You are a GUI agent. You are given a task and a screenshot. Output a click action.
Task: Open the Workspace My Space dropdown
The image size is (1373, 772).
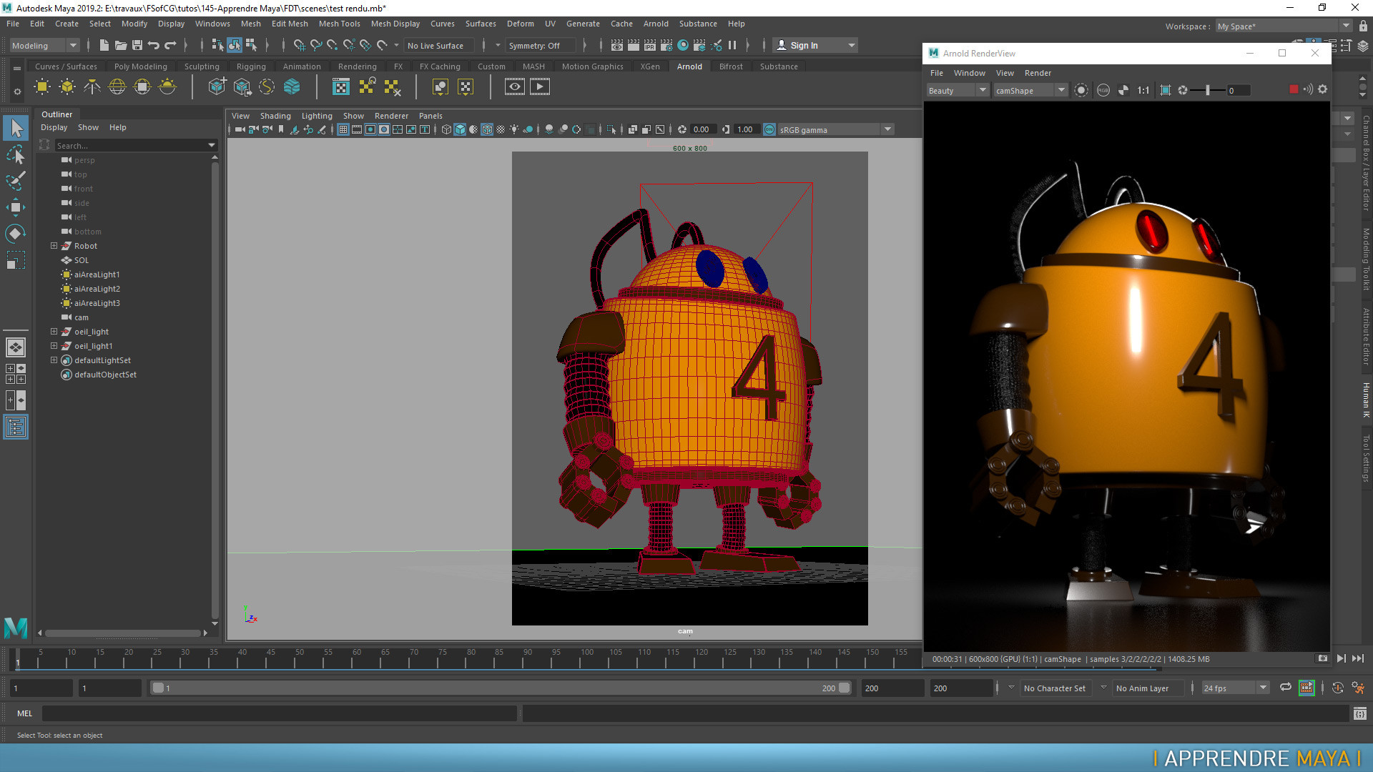coord(1283,26)
